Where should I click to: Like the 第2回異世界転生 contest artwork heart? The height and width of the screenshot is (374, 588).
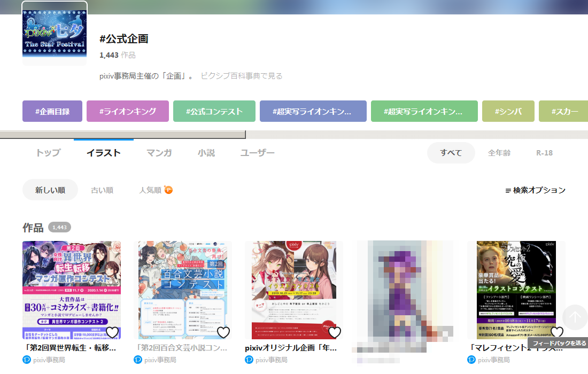pos(112,332)
